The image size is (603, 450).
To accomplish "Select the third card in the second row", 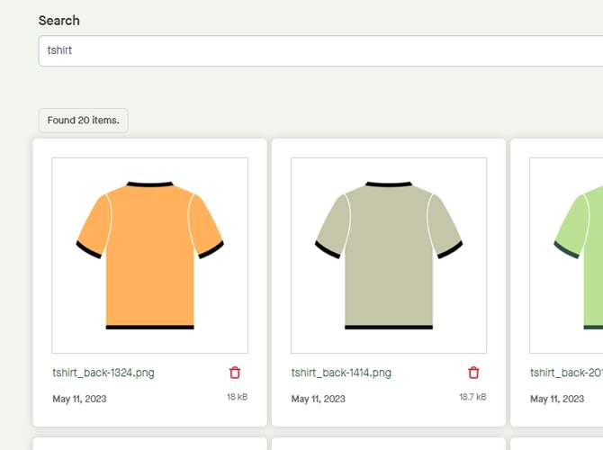I will tap(558, 443).
